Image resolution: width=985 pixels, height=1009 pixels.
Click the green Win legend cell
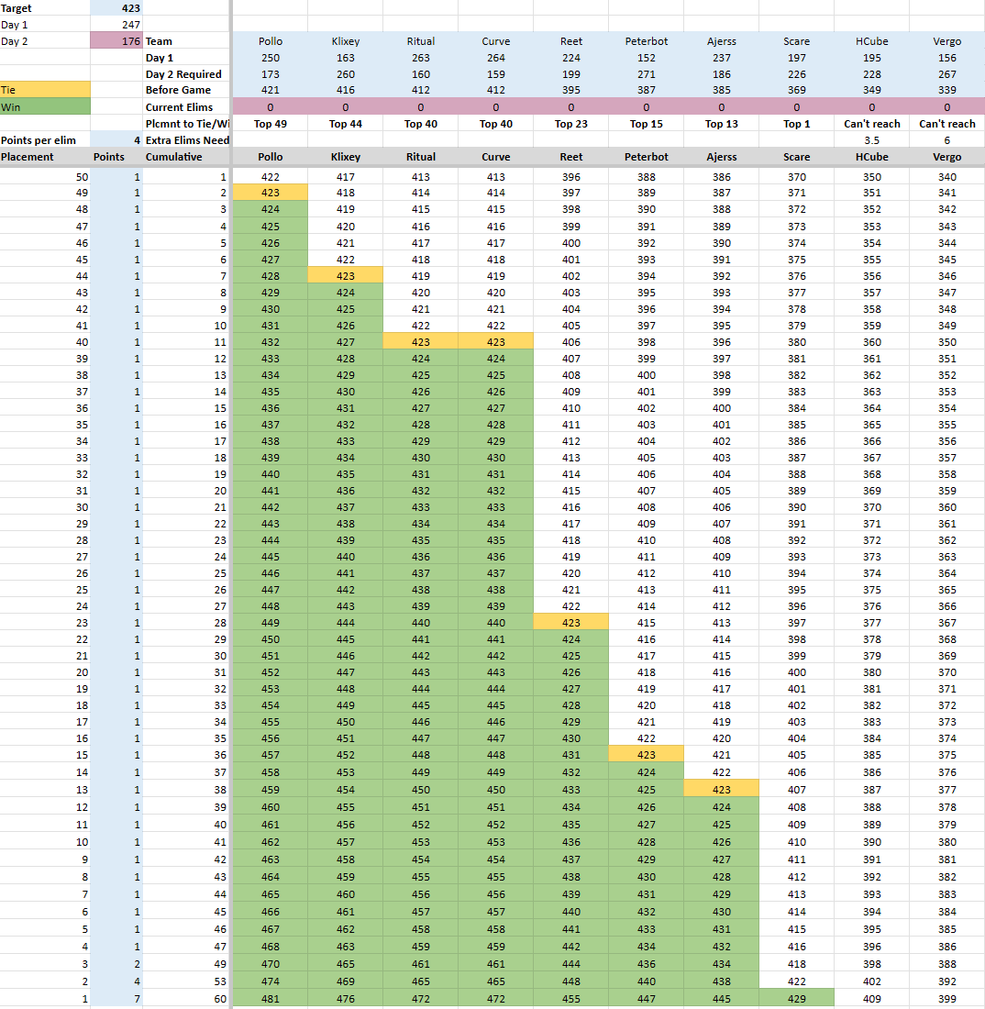(x=45, y=106)
